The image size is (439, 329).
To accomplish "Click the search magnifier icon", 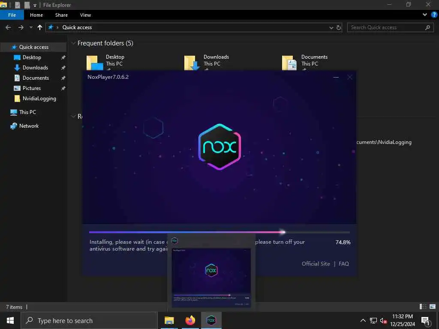I will (x=427, y=27).
